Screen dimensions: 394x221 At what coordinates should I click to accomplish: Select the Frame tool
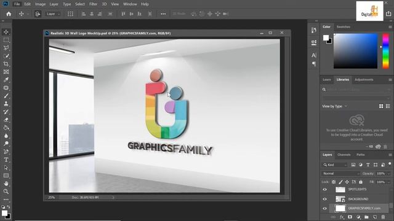click(6, 72)
